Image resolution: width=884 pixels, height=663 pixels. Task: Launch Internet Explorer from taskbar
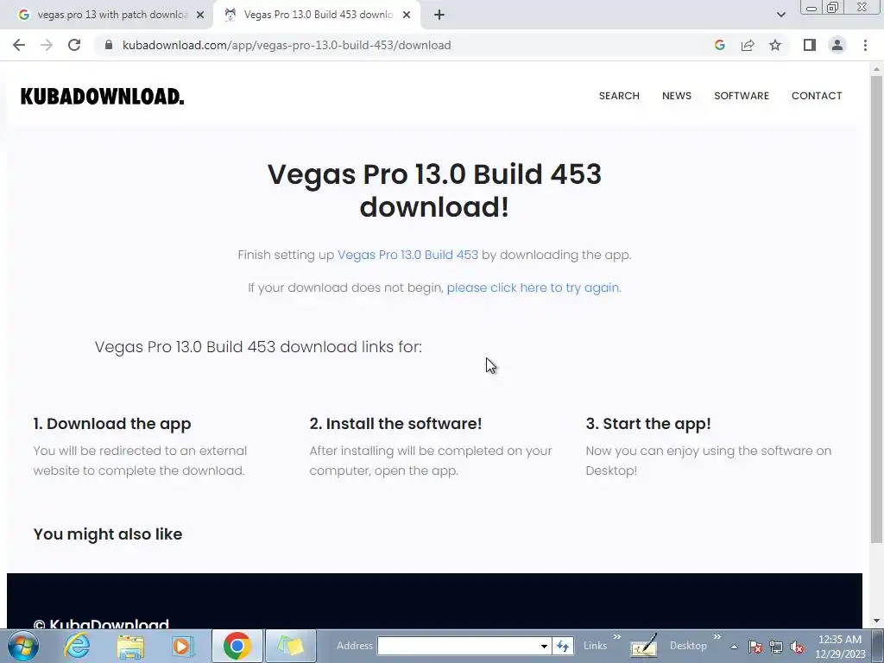77,646
